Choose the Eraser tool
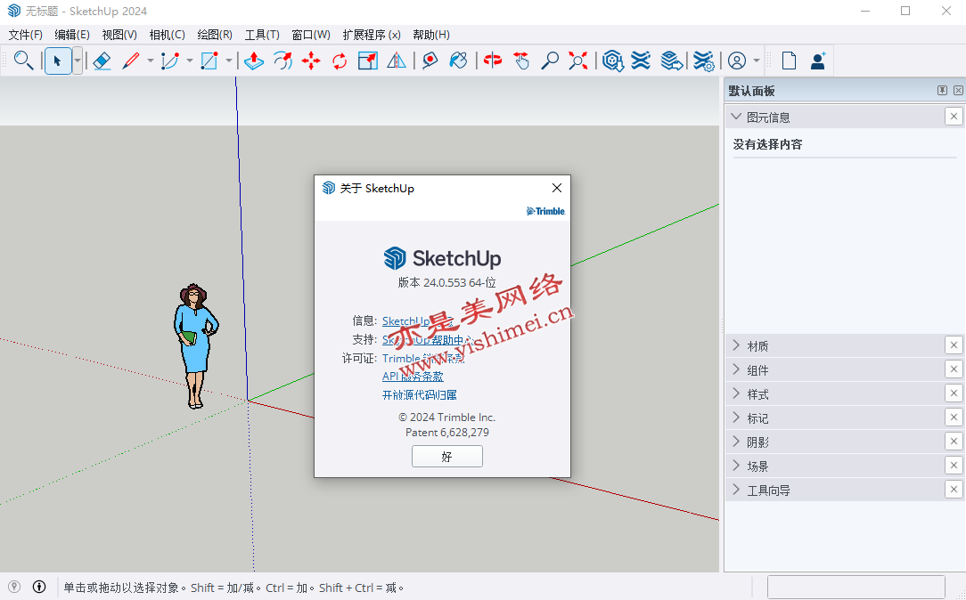Image resolution: width=966 pixels, height=600 pixels. (x=102, y=61)
